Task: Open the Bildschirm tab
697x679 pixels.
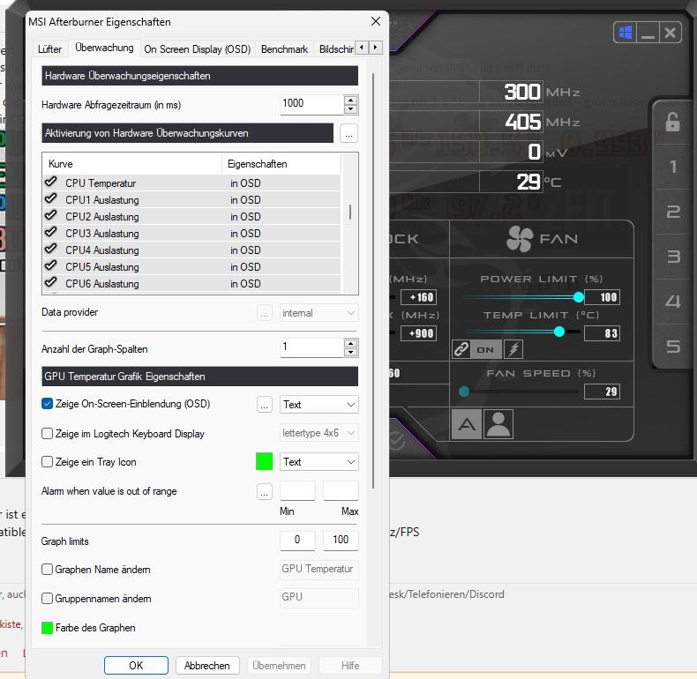Action: coord(334,48)
